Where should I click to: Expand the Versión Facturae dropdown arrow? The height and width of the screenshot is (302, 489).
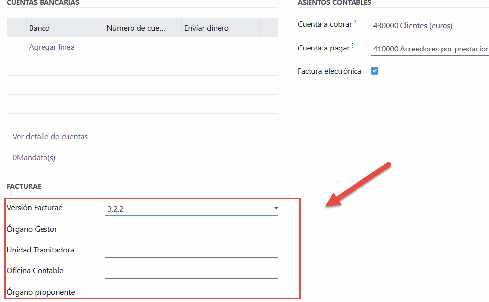[276, 209]
